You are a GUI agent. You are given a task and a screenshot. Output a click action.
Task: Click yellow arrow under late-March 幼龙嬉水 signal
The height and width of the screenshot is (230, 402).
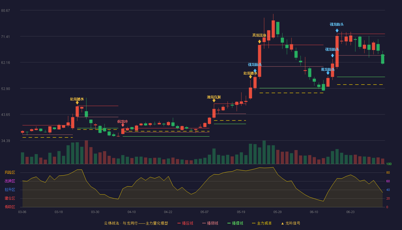[77, 103]
